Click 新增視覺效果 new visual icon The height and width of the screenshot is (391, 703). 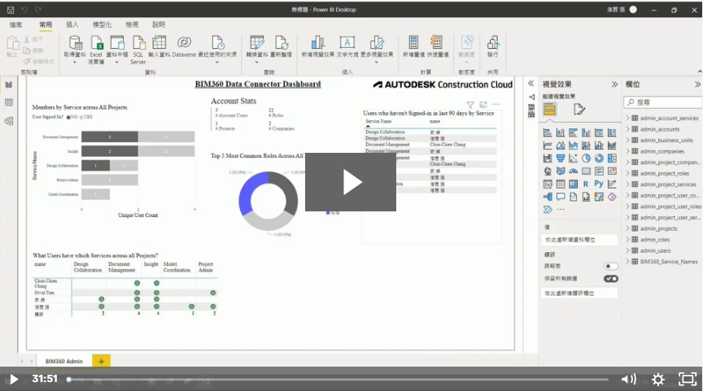[x=318, y=42]
